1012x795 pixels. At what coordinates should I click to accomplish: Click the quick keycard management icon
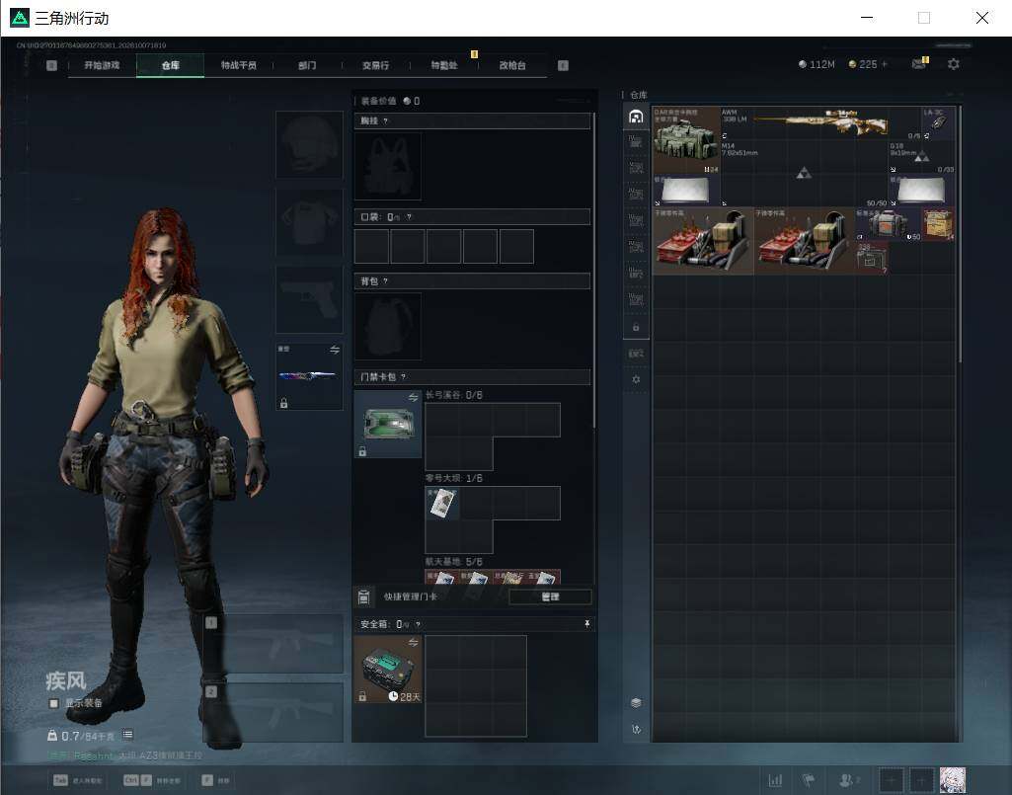(x=364, y=597)
